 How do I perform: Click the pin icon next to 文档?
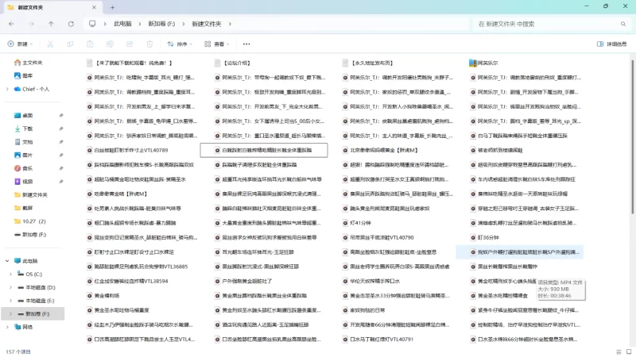(61, 142)
